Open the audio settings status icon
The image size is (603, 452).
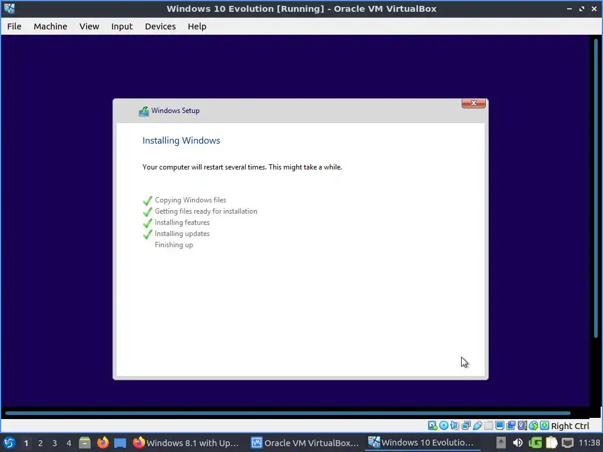[455, 426]
